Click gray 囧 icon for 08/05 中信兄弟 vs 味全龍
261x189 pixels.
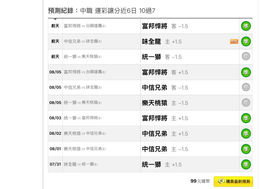coord(246,87)
